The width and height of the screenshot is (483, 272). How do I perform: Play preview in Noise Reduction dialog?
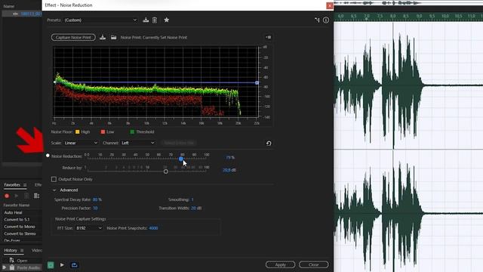tap(62, 265)
